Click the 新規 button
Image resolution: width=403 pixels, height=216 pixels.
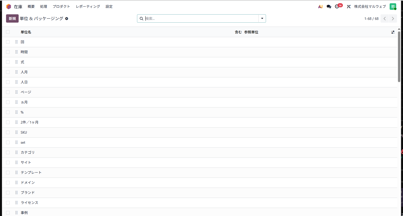point(12,19)
